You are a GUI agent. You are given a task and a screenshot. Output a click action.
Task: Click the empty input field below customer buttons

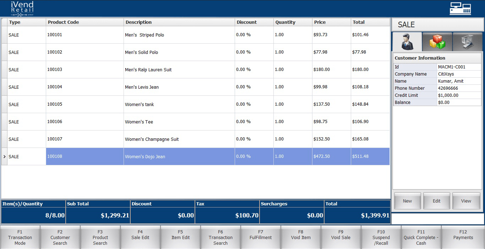[x=437, y=218]
